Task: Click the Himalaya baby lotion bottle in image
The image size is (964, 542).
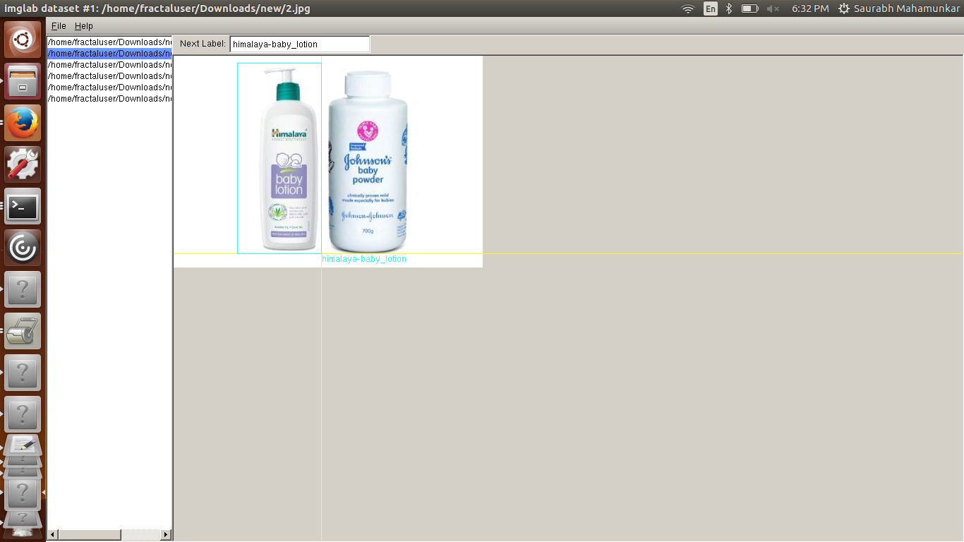Action: click(x=287, y=158)
